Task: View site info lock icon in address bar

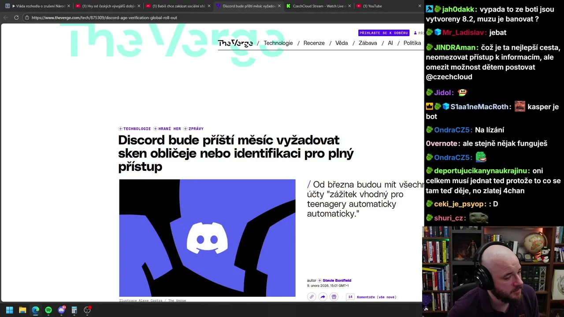Action: [x=27, y=18]
